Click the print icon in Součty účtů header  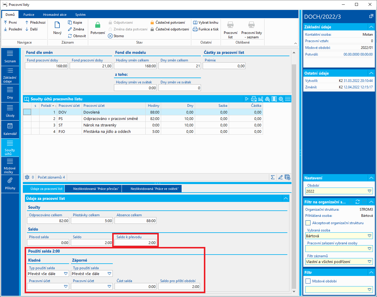point(254,99)
